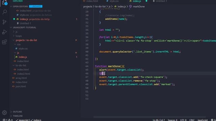Image resolution: width=216 pixels, height=121 pixels.
Task: Click the markDone symbol icon in breadcrumb
Action: 131,6
